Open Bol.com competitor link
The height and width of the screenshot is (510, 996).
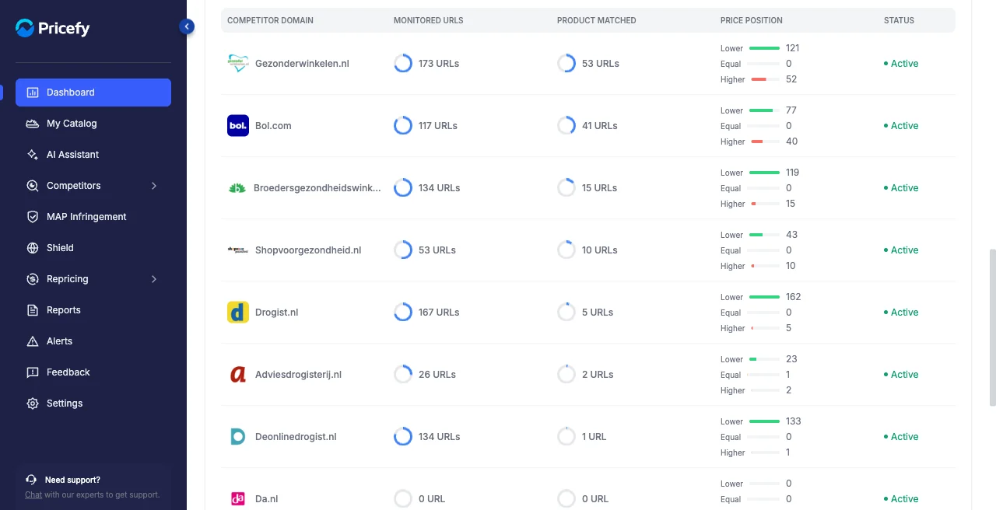tap(273, 126)
